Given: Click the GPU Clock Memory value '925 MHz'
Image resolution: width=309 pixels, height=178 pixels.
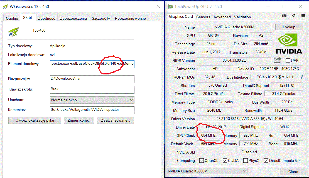Looking at the screenshot, I should pos(251,135).
